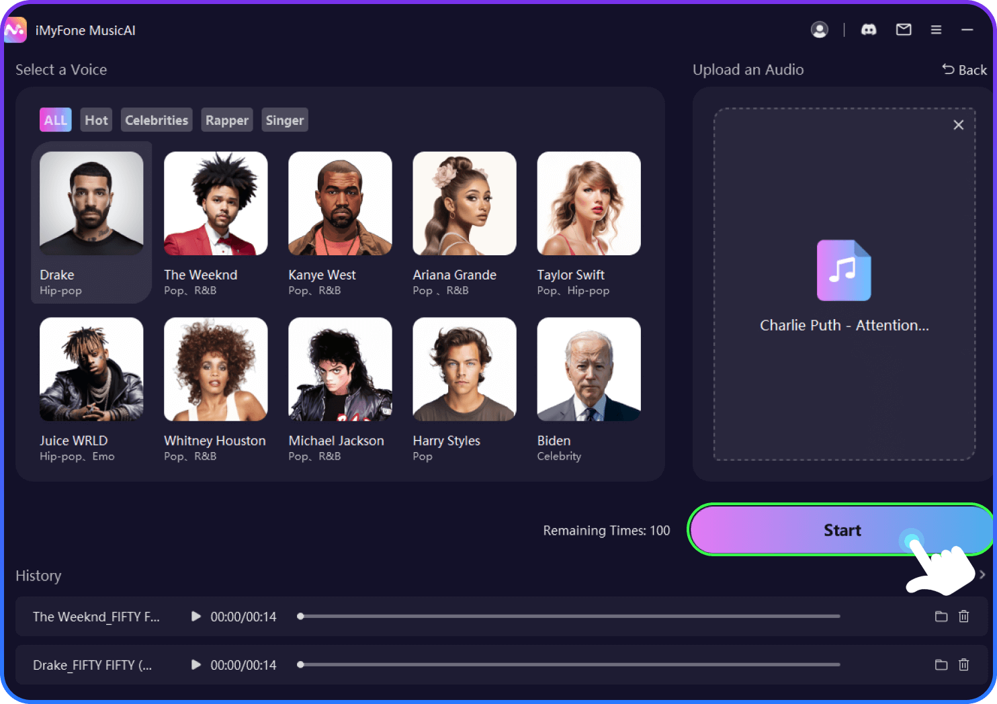997x704 pixels.
Task: Pick Michael Jackson voice
Action: point(340,390)
